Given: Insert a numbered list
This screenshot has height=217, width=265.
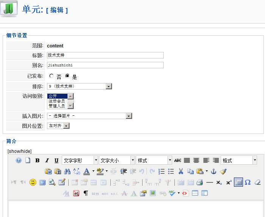Looking at the screenshot, I should click(x=162, y=171).
